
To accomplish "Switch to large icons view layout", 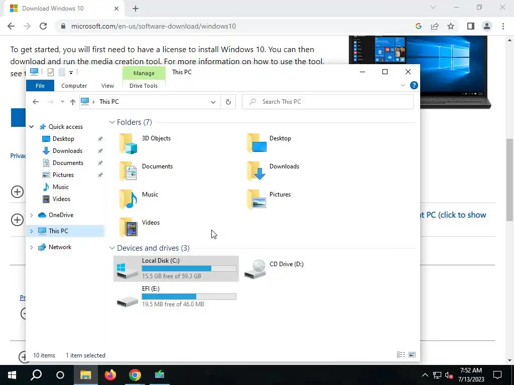I will (413, 355).
